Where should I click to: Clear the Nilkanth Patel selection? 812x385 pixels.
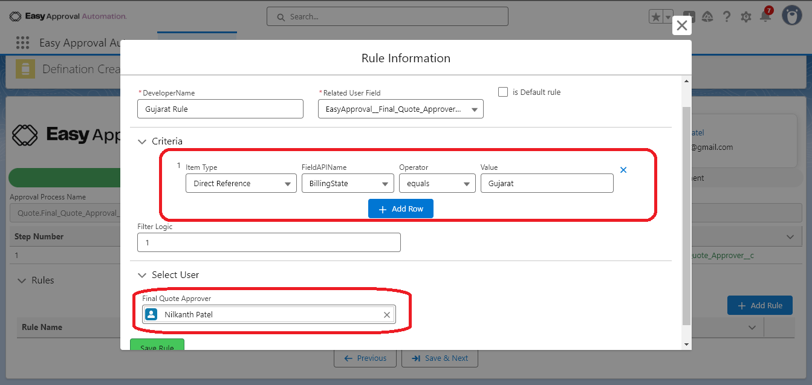click(x=387, y=315)
